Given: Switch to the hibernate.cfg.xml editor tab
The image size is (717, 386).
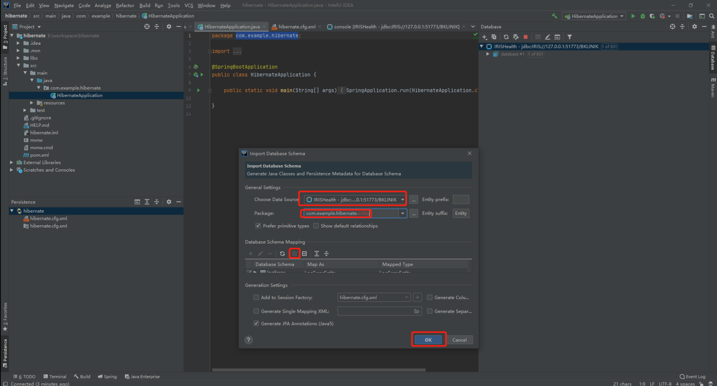Looking at the screenshot, I should click(x=297, y=27).
